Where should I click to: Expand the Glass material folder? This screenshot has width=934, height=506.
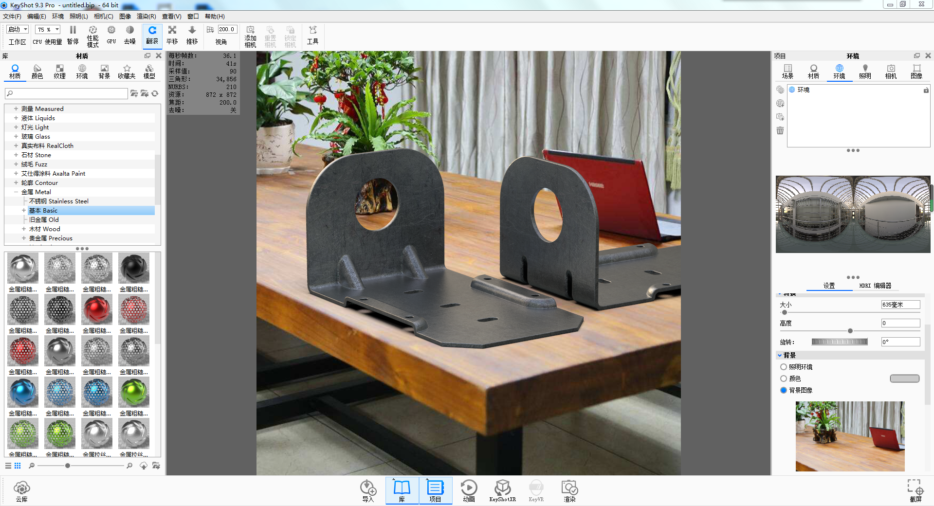tap(16, 136)
